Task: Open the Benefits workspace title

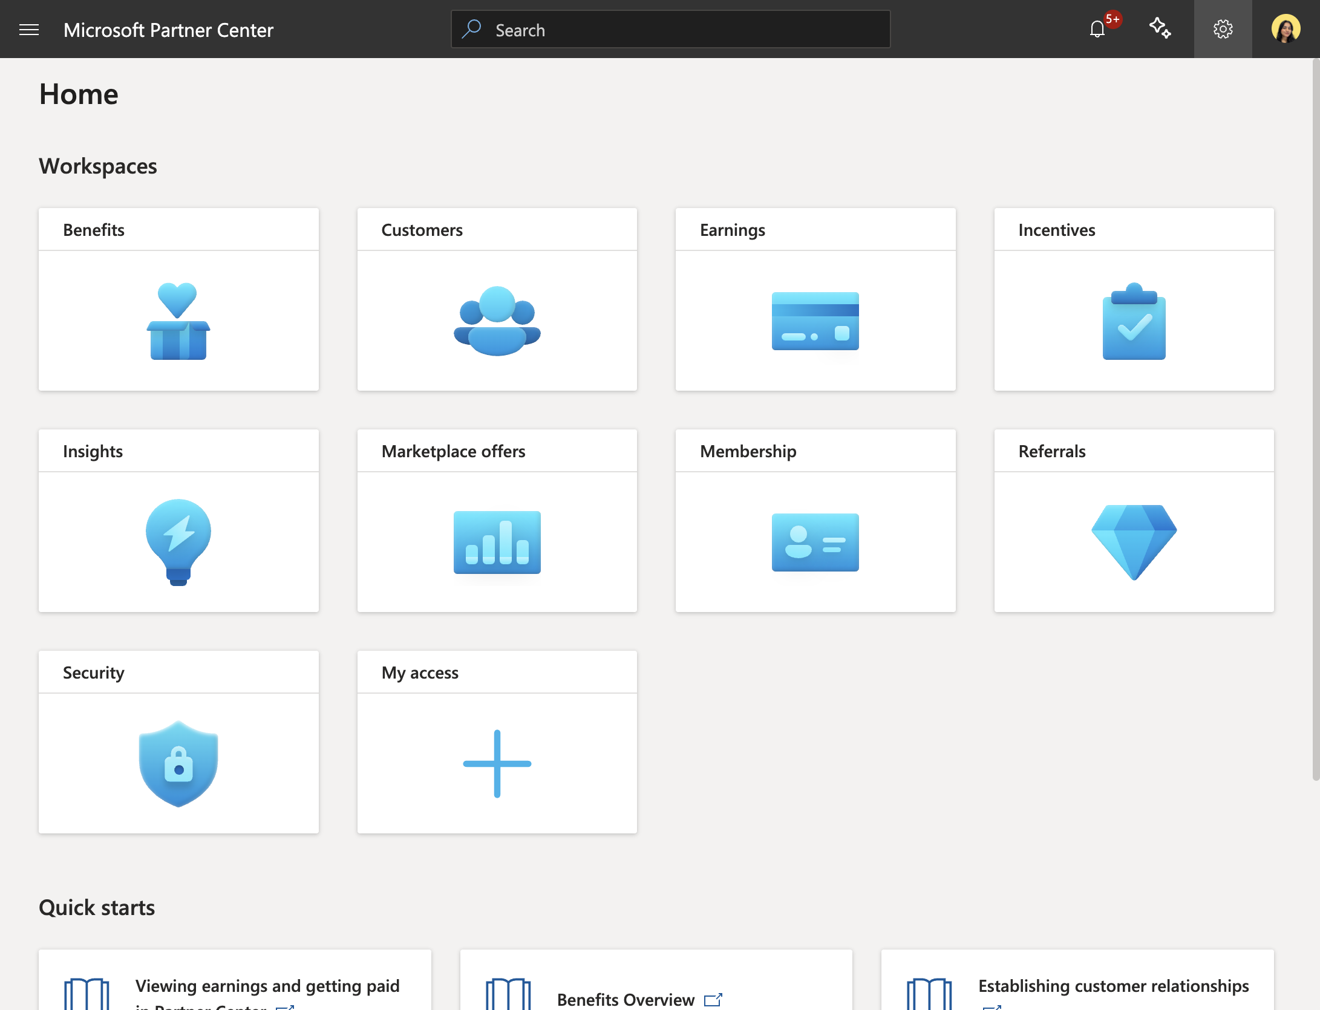Action: [94, 230]
